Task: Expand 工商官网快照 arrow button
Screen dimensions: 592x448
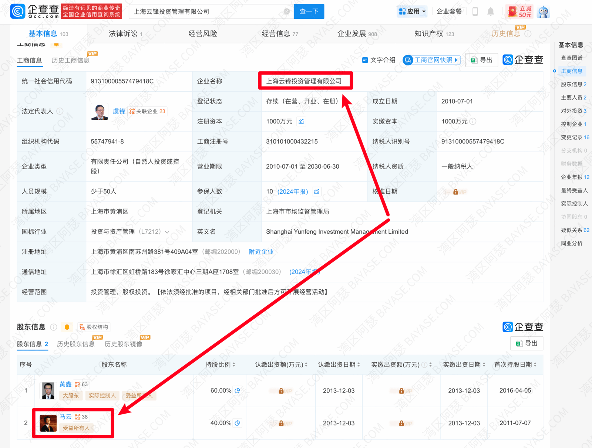Action: (431, 60)
